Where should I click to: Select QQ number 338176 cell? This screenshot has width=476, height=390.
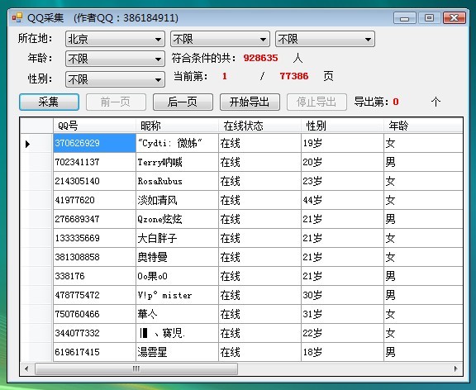(94, 276)
